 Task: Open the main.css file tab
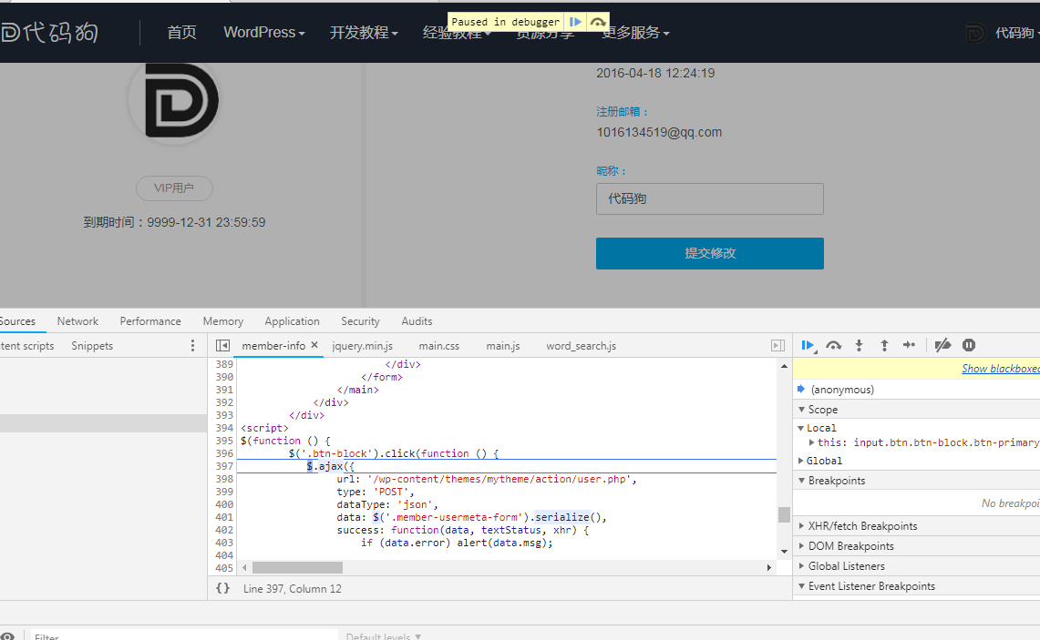pos(439,346)
